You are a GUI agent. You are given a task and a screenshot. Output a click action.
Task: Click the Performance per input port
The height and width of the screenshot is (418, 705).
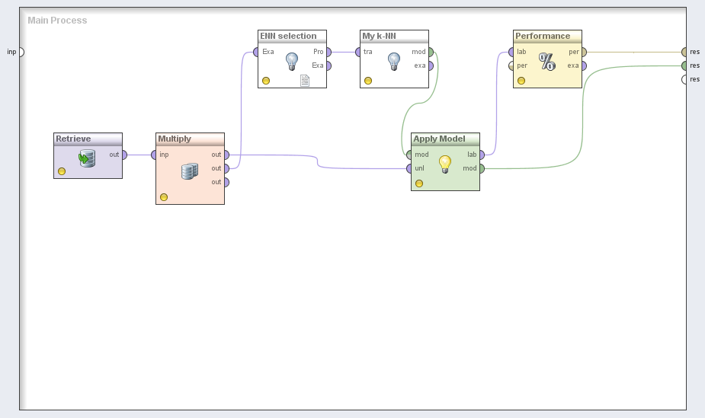pyautogui.click(x=512, y=65)
